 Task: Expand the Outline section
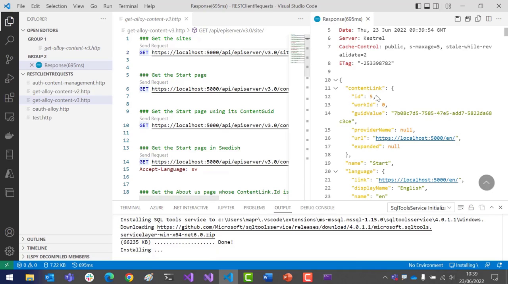[36, 239]
